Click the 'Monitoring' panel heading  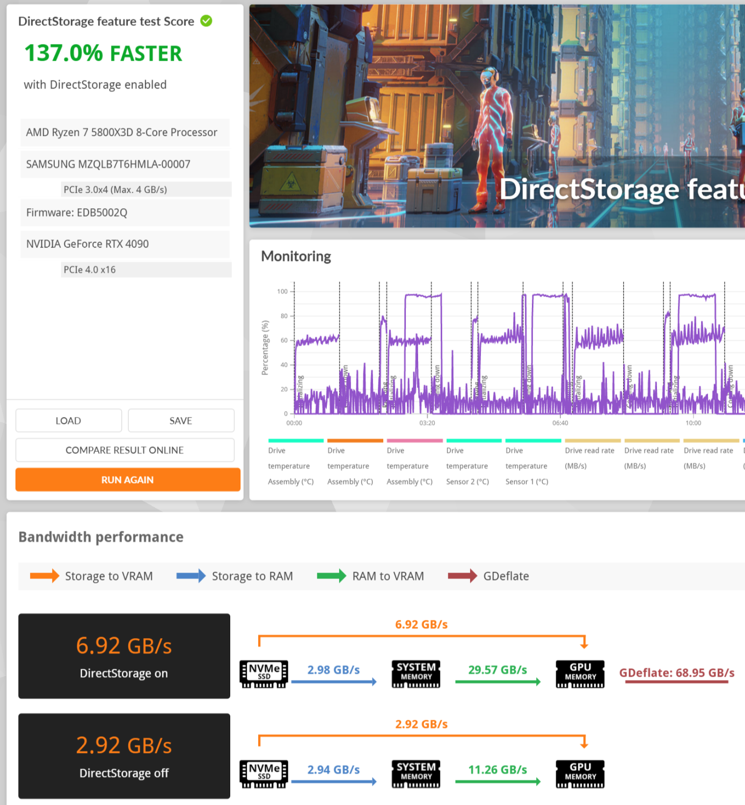click(296, 257)
